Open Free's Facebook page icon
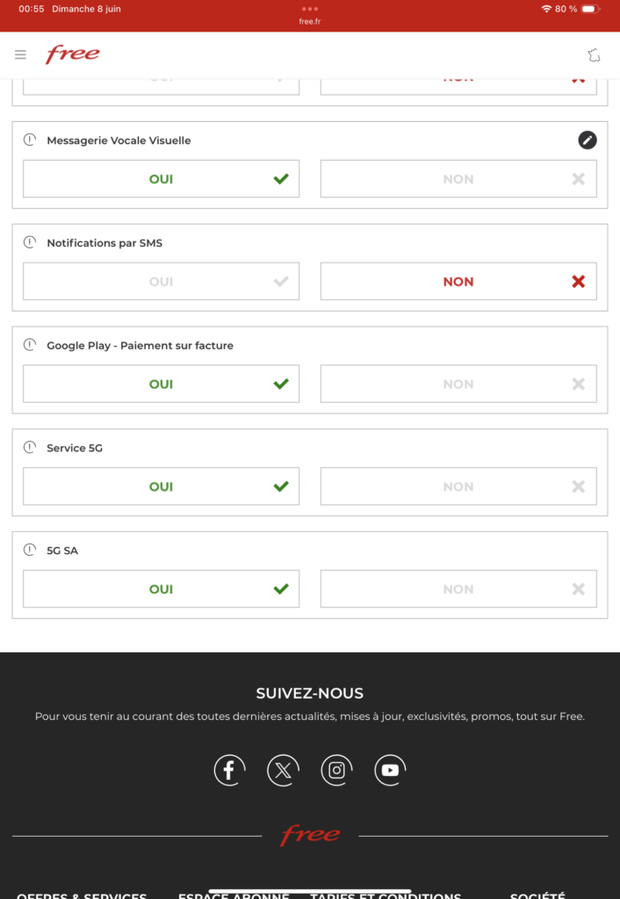The height and width of the screenshot is (899, 620). click(x=229, y=770)
